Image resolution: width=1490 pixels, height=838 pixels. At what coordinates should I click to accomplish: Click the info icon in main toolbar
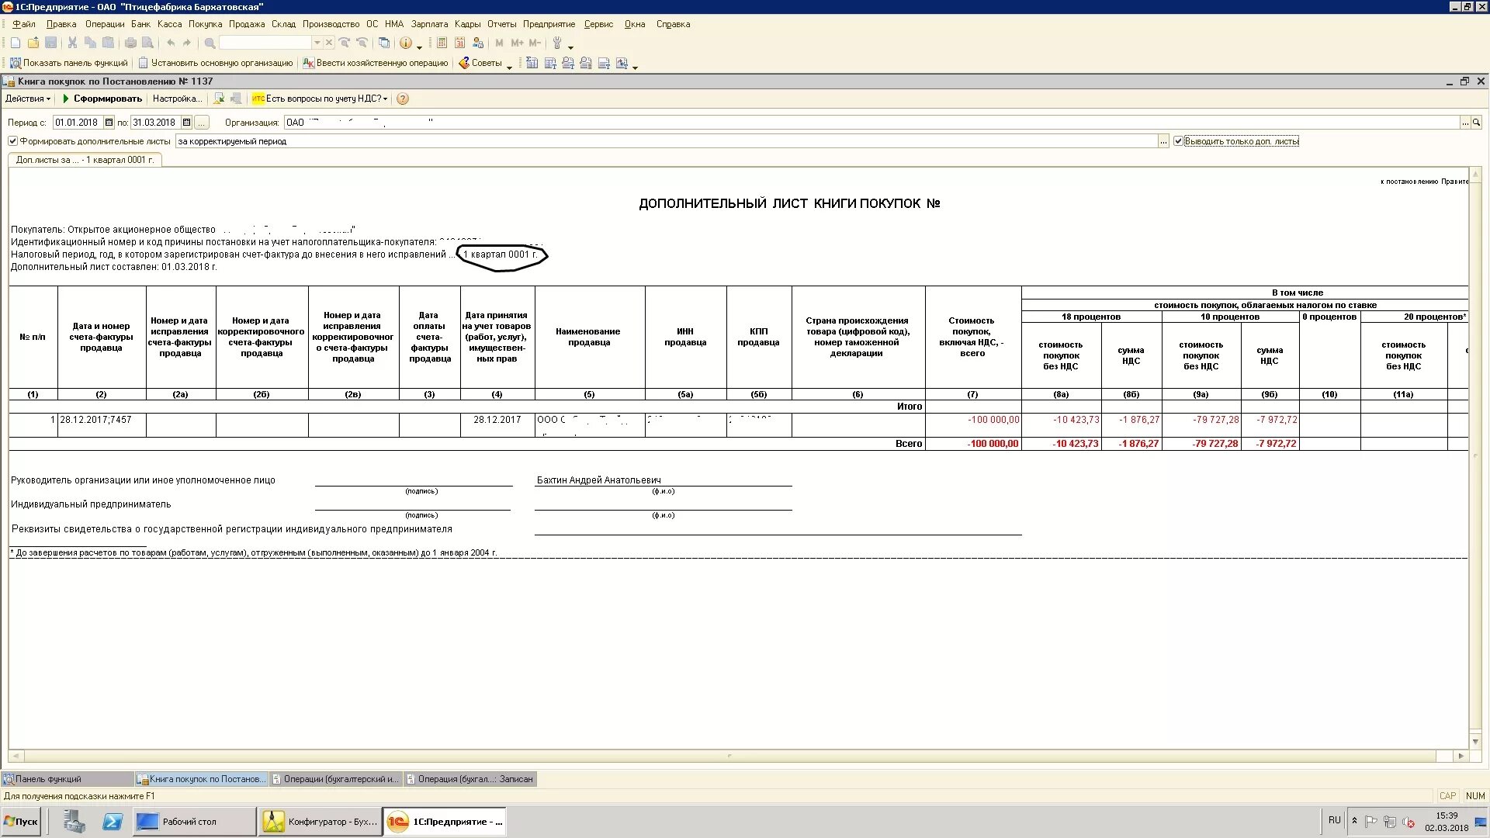coord(405,43)
